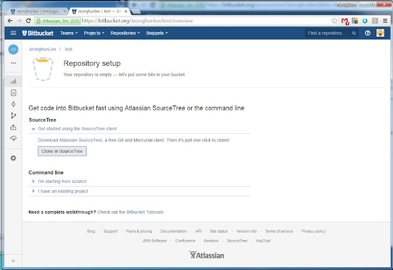Open the Repositories dropdown menu
Screen dimensions: 393x270
125,33
